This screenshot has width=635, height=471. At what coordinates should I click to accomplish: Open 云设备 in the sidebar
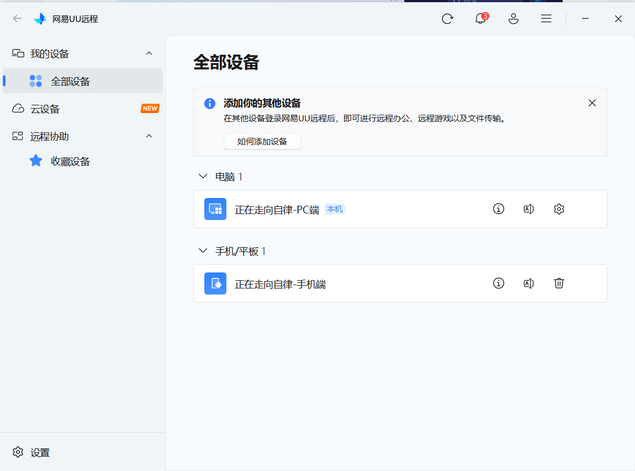83,109
